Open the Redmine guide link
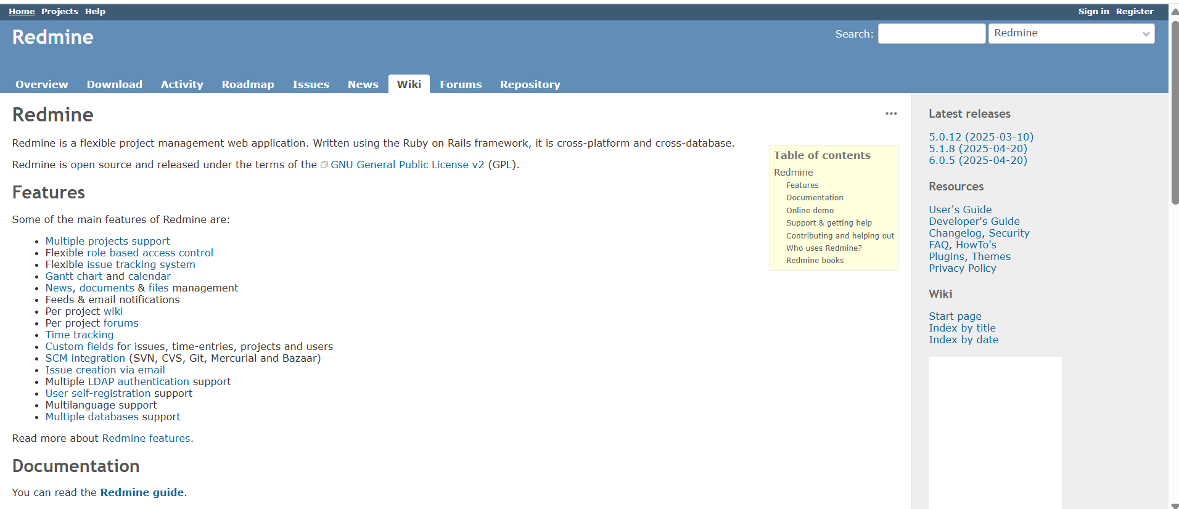The image size is (1179, 509). click(x=142, y=492)
